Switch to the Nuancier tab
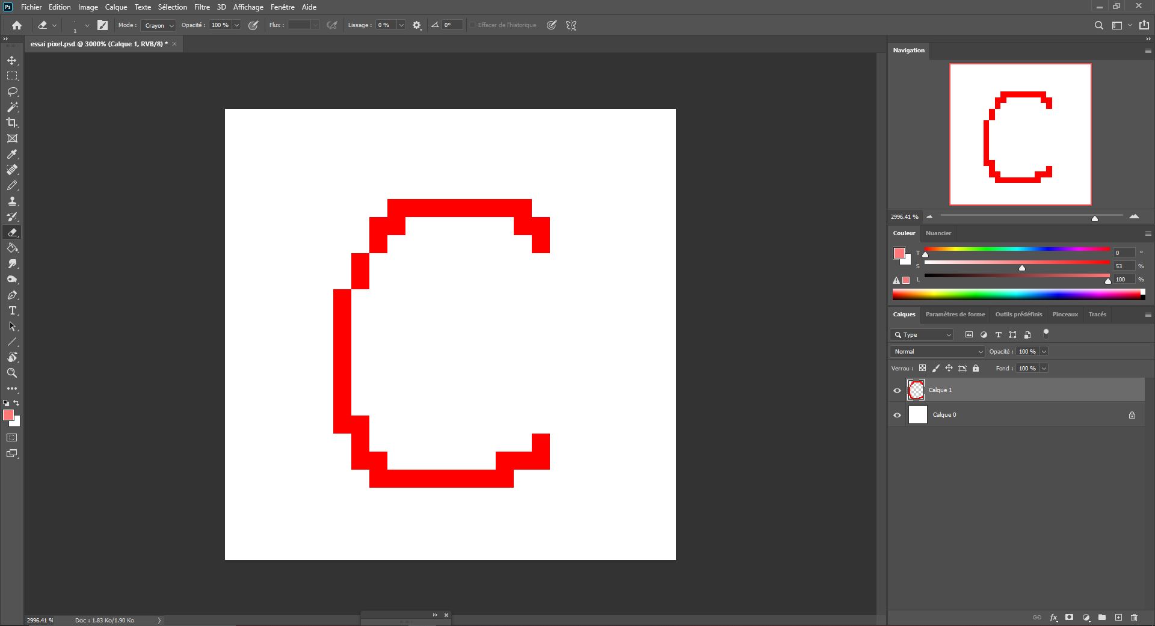 (x=938, y=233)
